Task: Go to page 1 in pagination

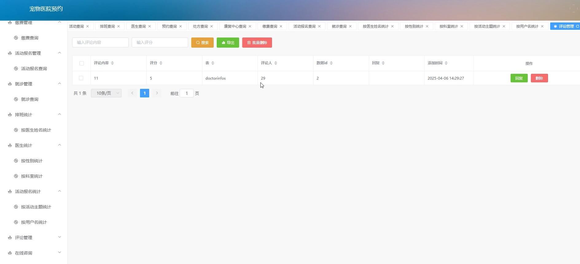Action: click(x=145, y=93)
